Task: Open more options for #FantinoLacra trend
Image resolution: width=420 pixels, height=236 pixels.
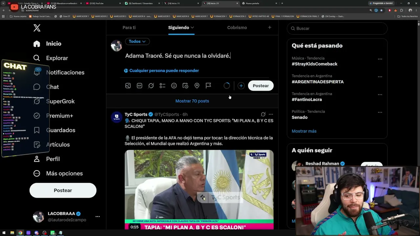Action: coord(380,94)
